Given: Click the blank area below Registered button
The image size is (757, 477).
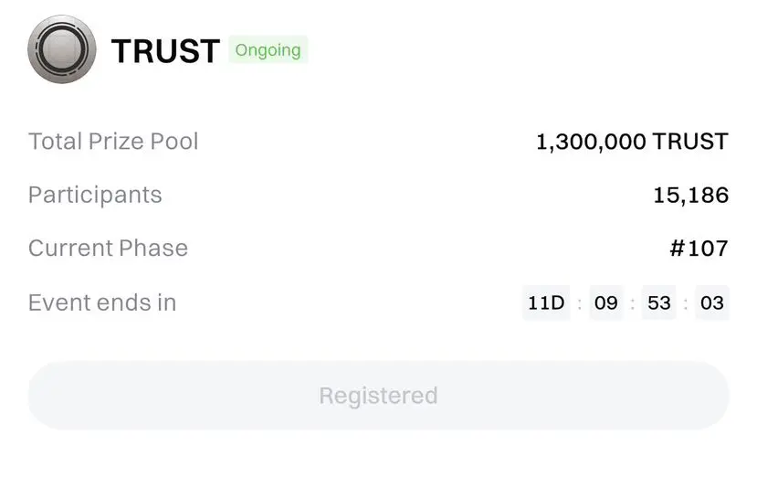Looking at the screenshot, I should pos(378,453).
